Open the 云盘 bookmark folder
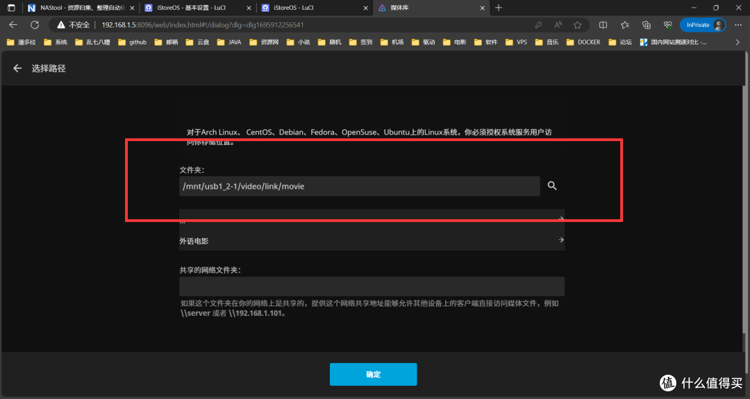Screen dimensions: 750x399 (x=197, y=42)
